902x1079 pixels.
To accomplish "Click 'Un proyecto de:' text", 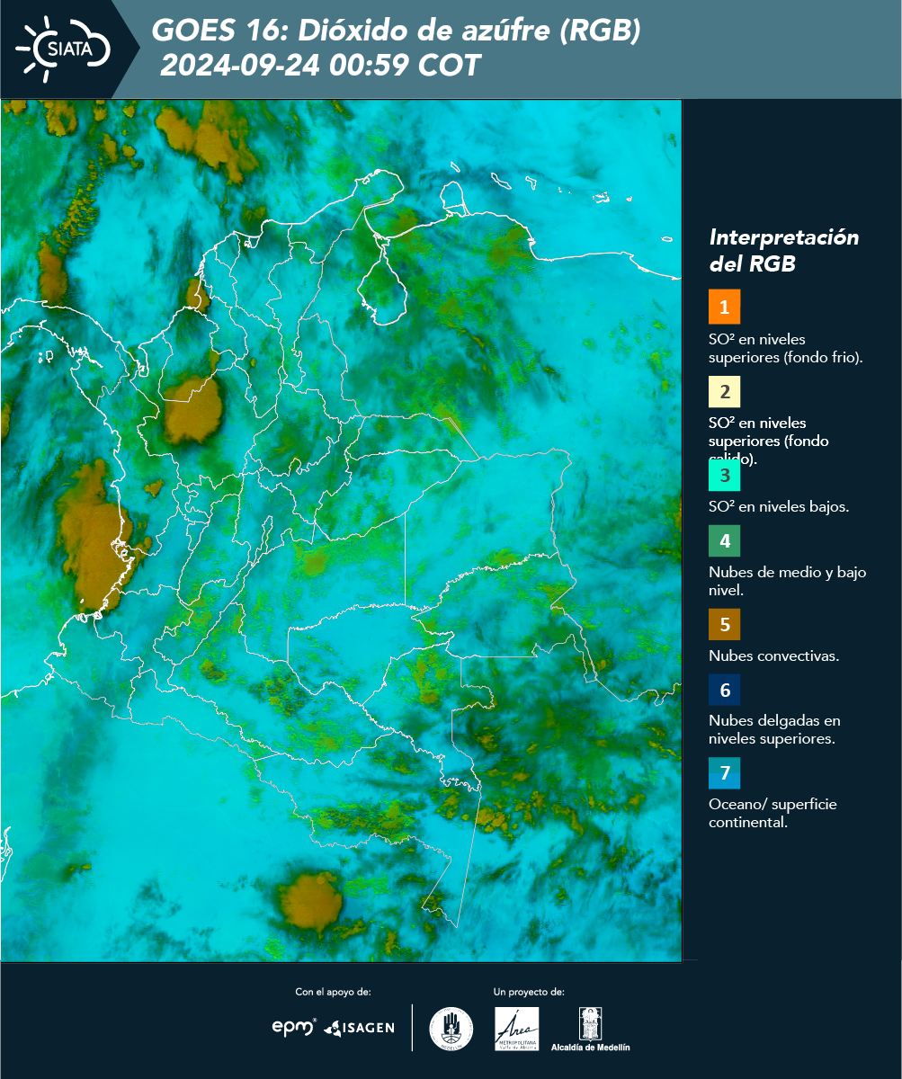I will pos(529,992).
